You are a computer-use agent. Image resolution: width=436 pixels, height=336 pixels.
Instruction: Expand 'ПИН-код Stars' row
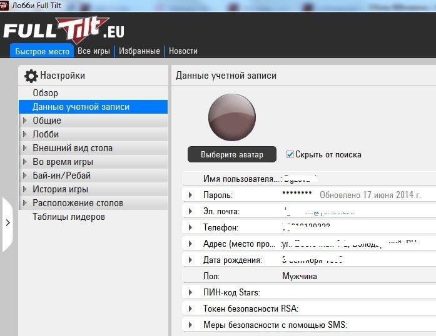coord(190,292)
